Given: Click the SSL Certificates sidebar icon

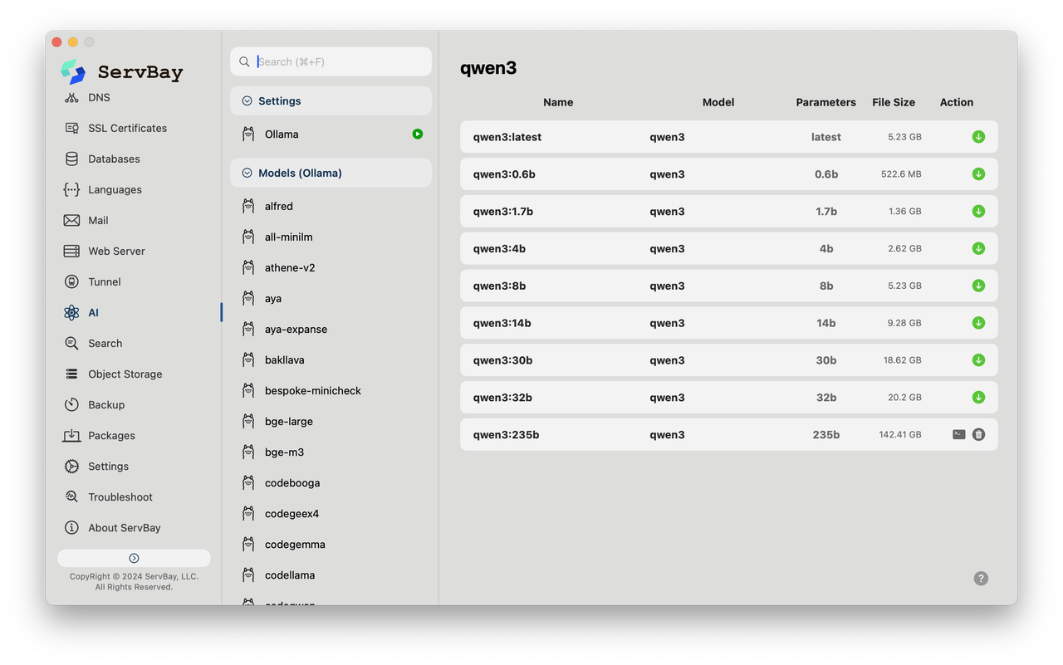Looking at the screenshot, I should 71,128.
